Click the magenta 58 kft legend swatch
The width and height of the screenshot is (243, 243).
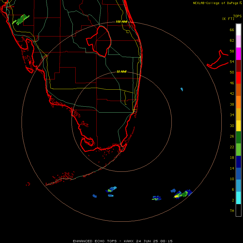(x=238, y=53)
